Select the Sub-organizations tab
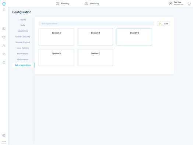 click(x=23, y=65)
